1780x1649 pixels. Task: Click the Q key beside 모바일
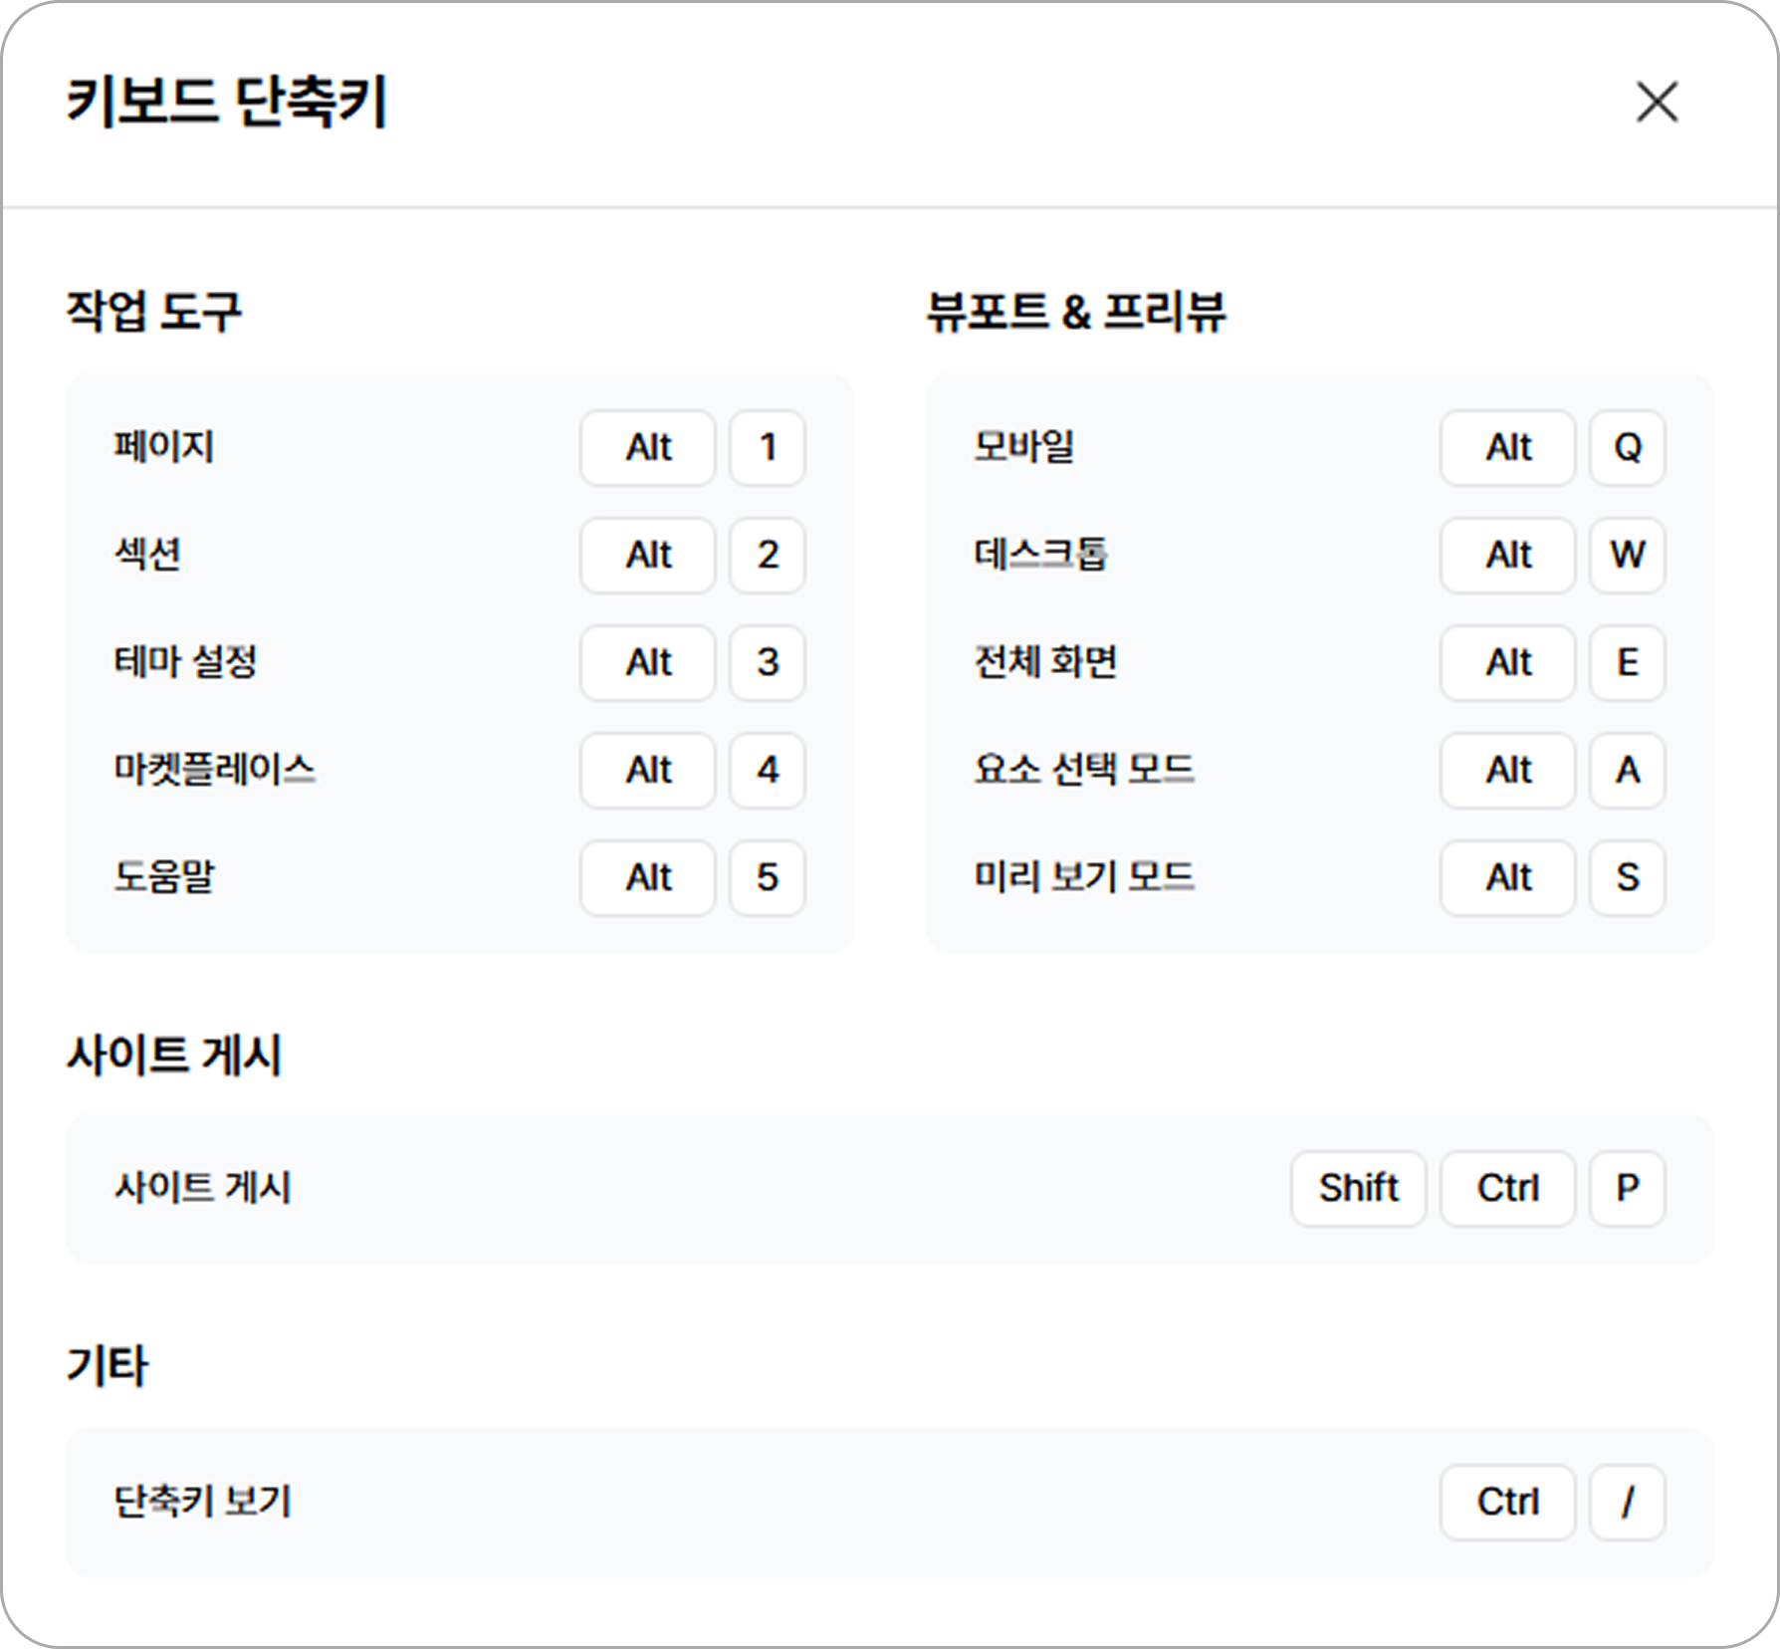click(x=1627, y=448)
